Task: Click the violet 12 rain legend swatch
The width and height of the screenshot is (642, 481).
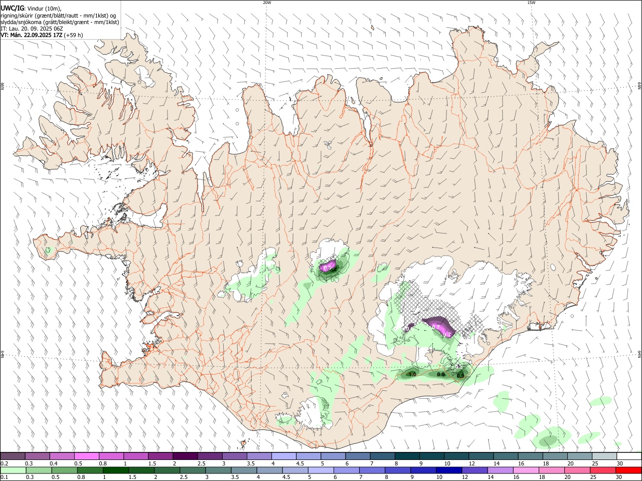Action: [x=474, y=470]
